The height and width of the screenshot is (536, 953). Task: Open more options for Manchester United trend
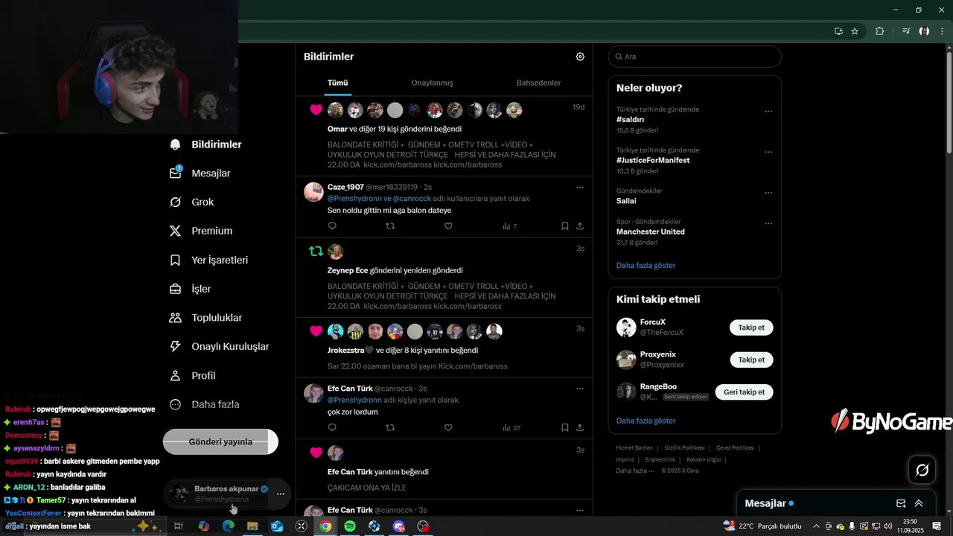[768, 223]
